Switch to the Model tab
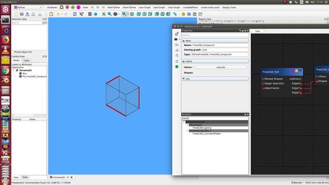Viewport: 329px width, 185px height. coord(16,61)
